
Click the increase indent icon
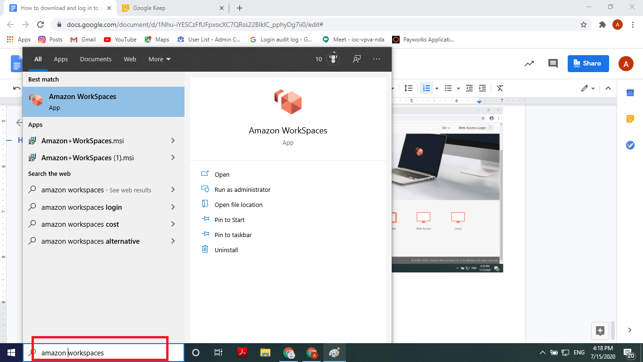(x=482, y=88)
